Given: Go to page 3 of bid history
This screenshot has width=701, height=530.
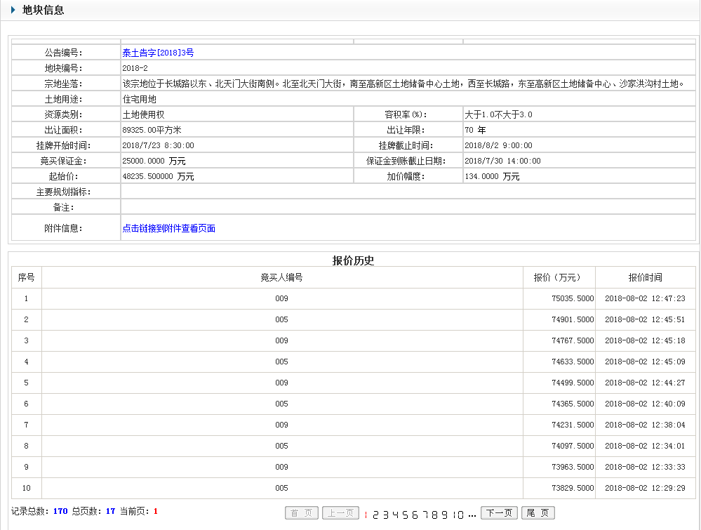Looking at the screenshot, I should [385, 515].
